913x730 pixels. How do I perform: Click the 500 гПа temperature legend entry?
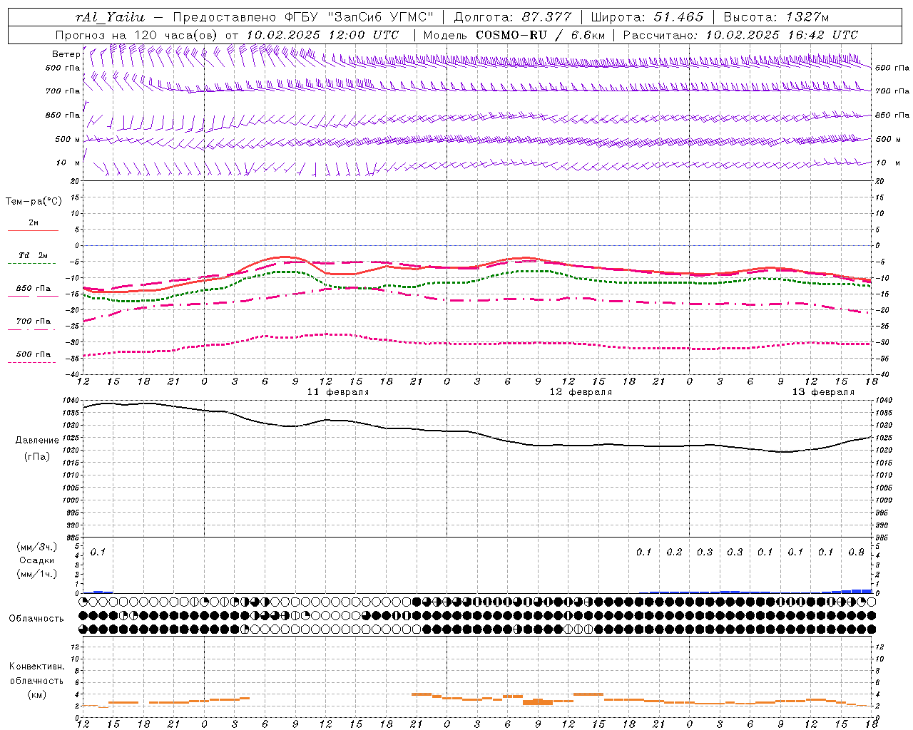coord(33,354)
